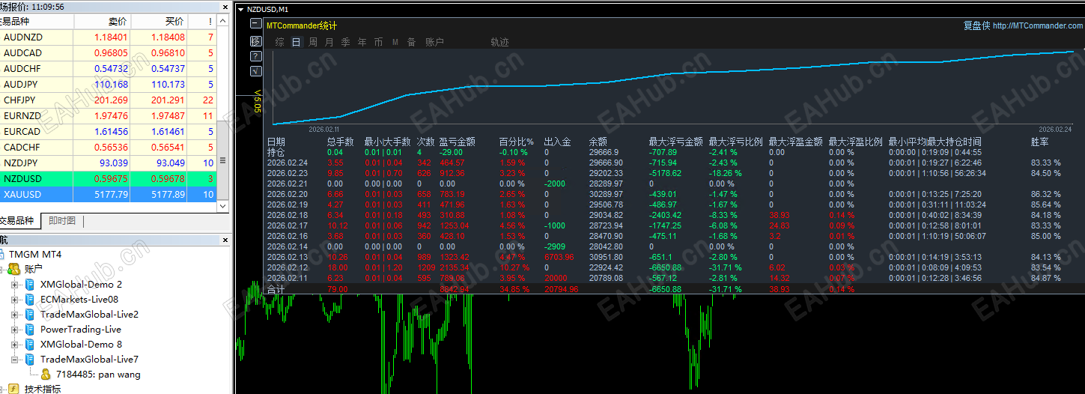Select the CADCHF symbol row
The height and width of the screenshot is (394, 1085).
click(x=109, y=148)
